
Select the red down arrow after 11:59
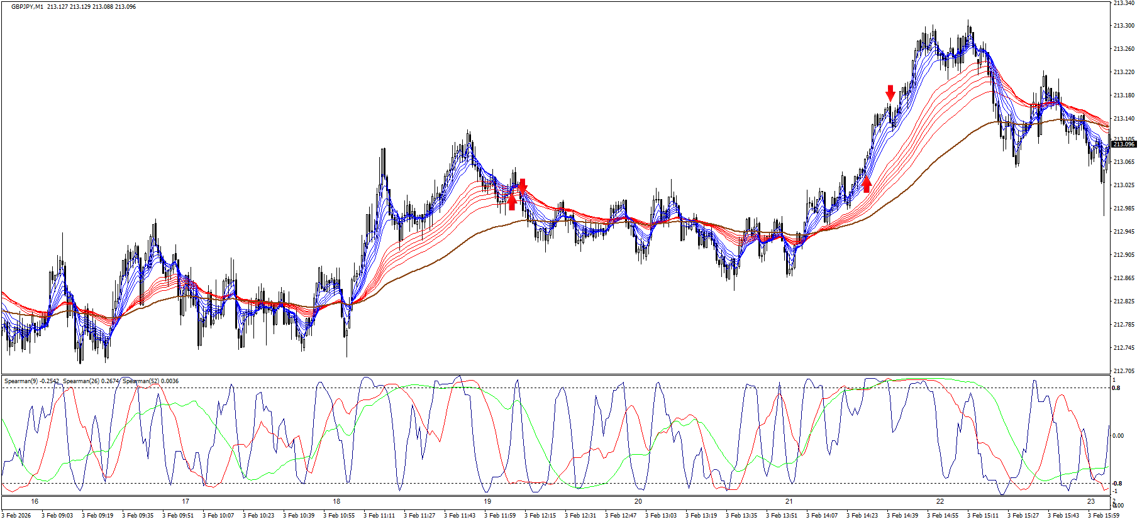point(522,186)
